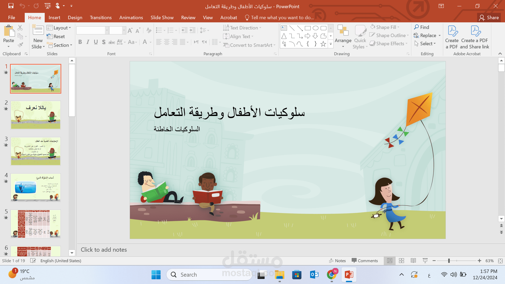Open the Arrange tool

(x=343, y=36)
